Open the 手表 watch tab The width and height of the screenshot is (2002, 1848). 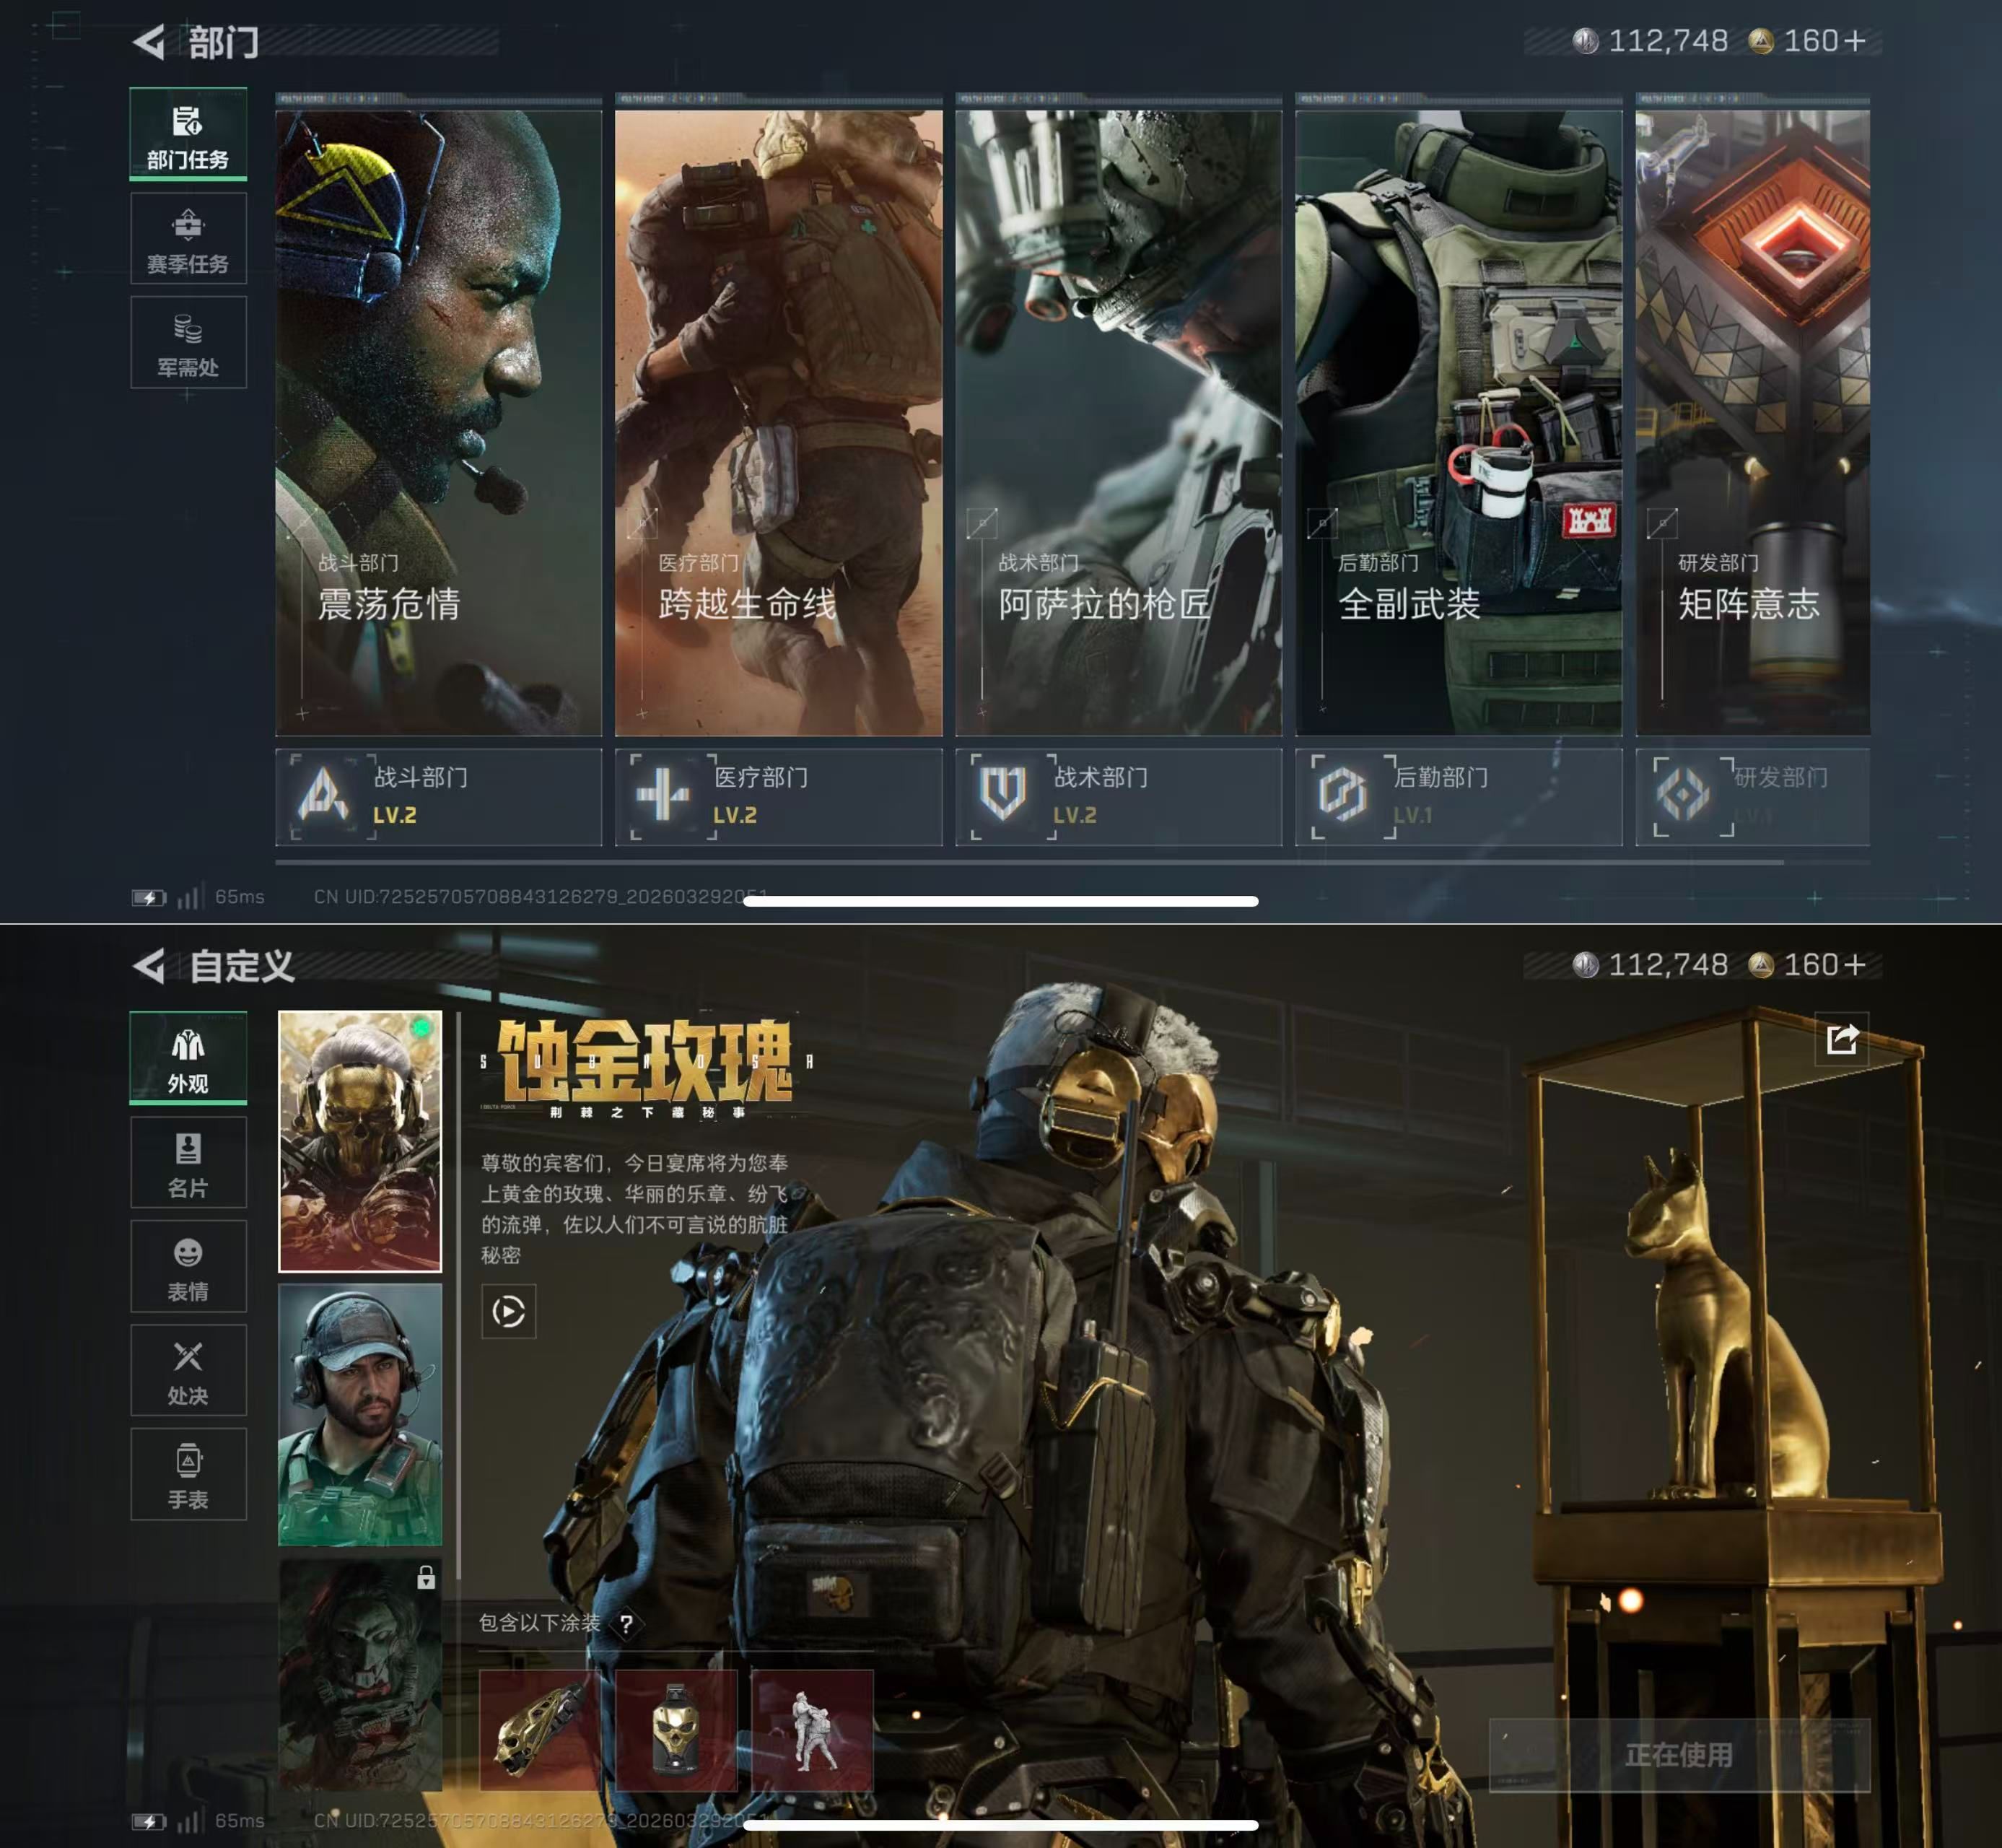188,1475
